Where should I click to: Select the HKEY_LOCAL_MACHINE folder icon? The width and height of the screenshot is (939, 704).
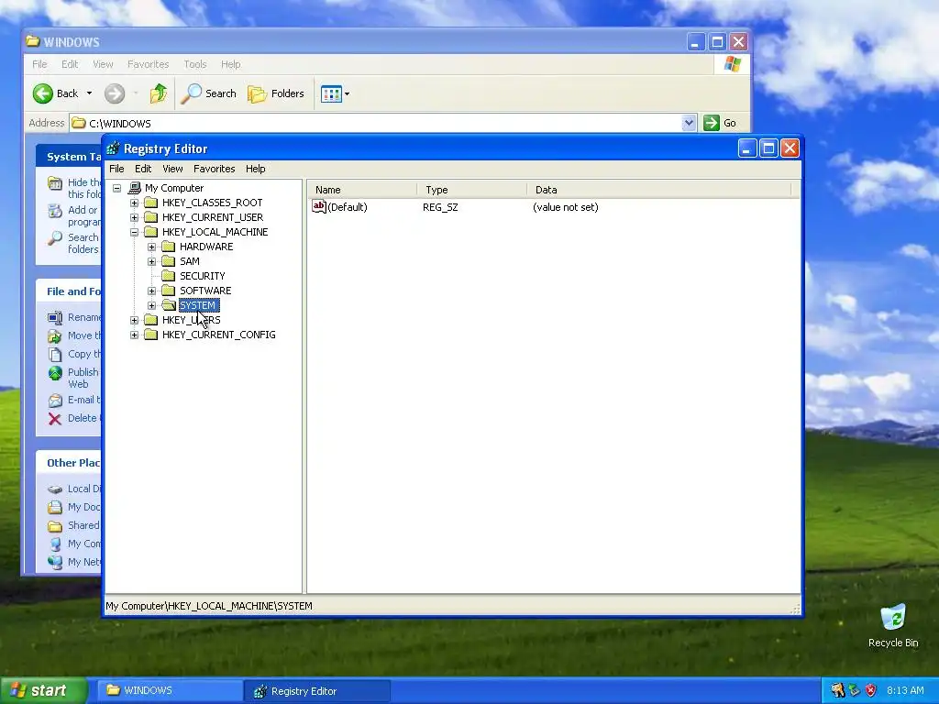click(151, 232)
